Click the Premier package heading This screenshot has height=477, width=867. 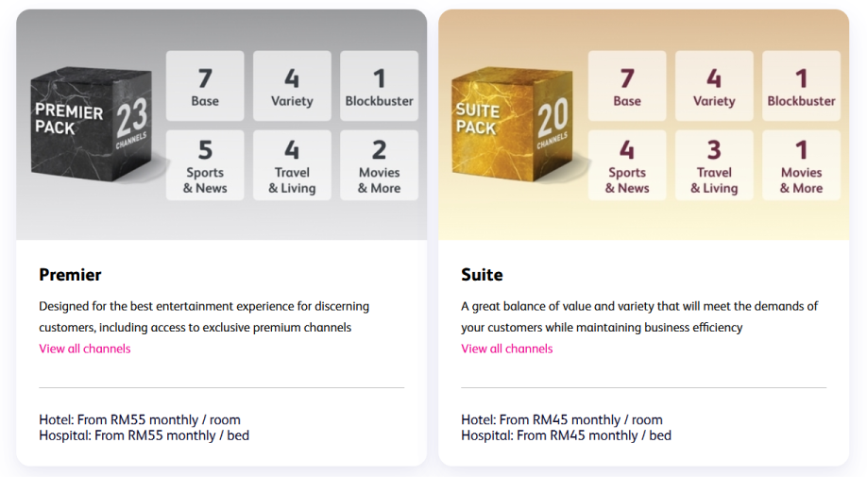(70, 275)
